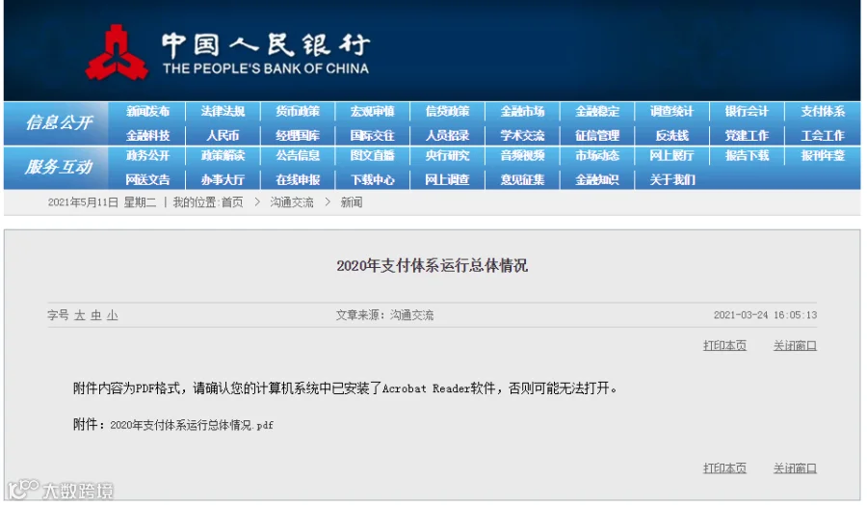Open the 人民币 navigation link
This screenshot has height=507, width=867.
click(x=223, y=136)
